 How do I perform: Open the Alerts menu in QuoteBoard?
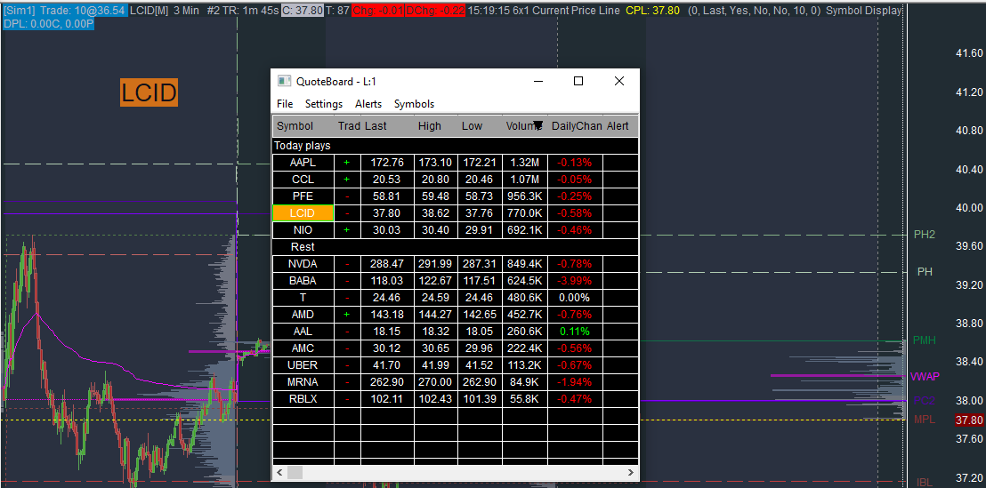coord(368,104)
